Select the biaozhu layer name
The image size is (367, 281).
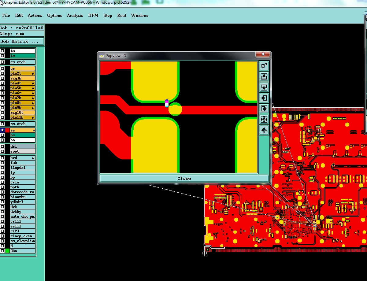pos(23,197)
